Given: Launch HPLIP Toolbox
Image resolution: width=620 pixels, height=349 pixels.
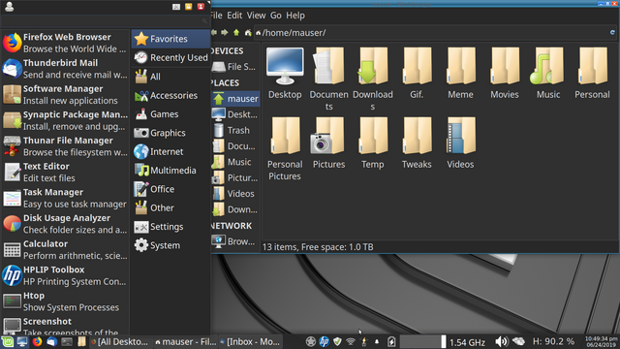Looking at the screenshot, I should (65, 275).
